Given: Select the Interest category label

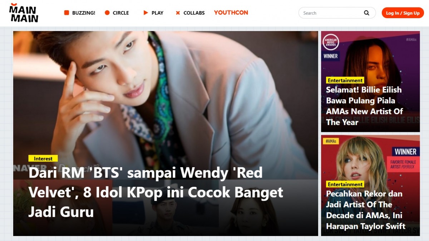Looking at the screenshot, I should 43,159.
